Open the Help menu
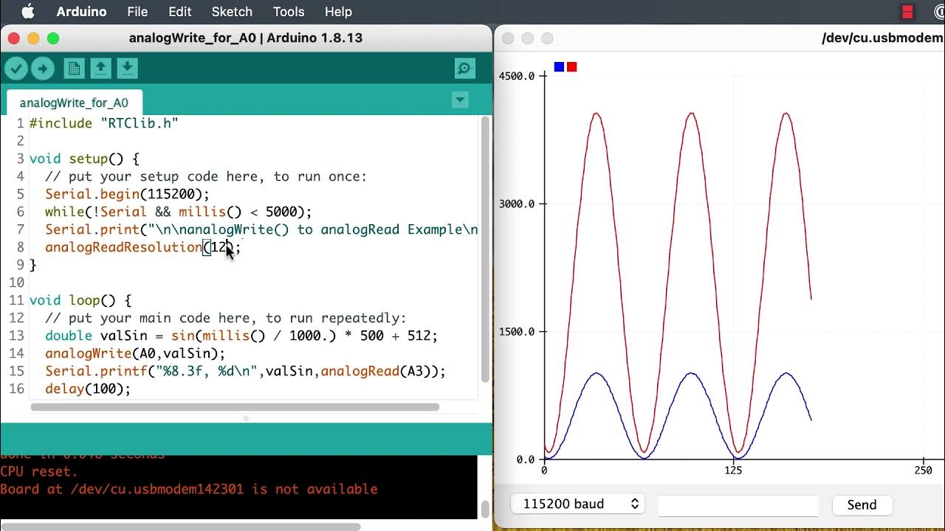The image size is (945, 531). coord(338,12)
